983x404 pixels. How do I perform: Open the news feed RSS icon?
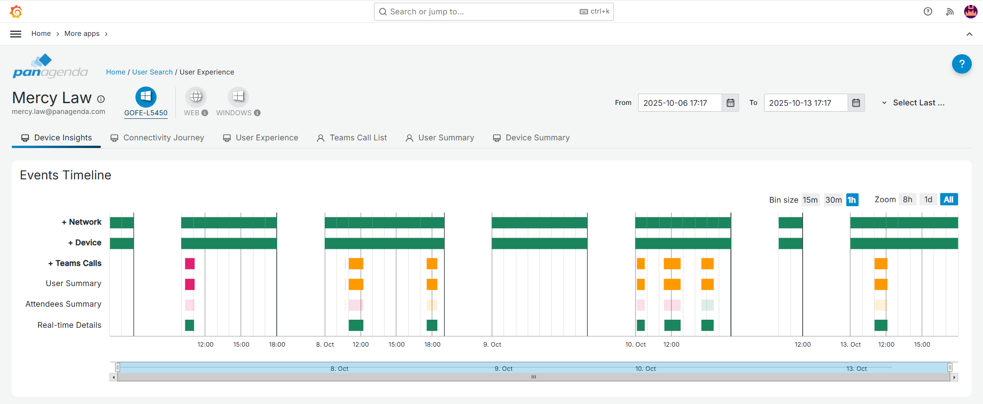coord(949,12)
